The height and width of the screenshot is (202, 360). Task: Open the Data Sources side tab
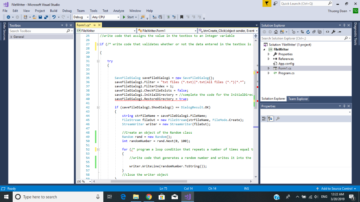(4, 31)
